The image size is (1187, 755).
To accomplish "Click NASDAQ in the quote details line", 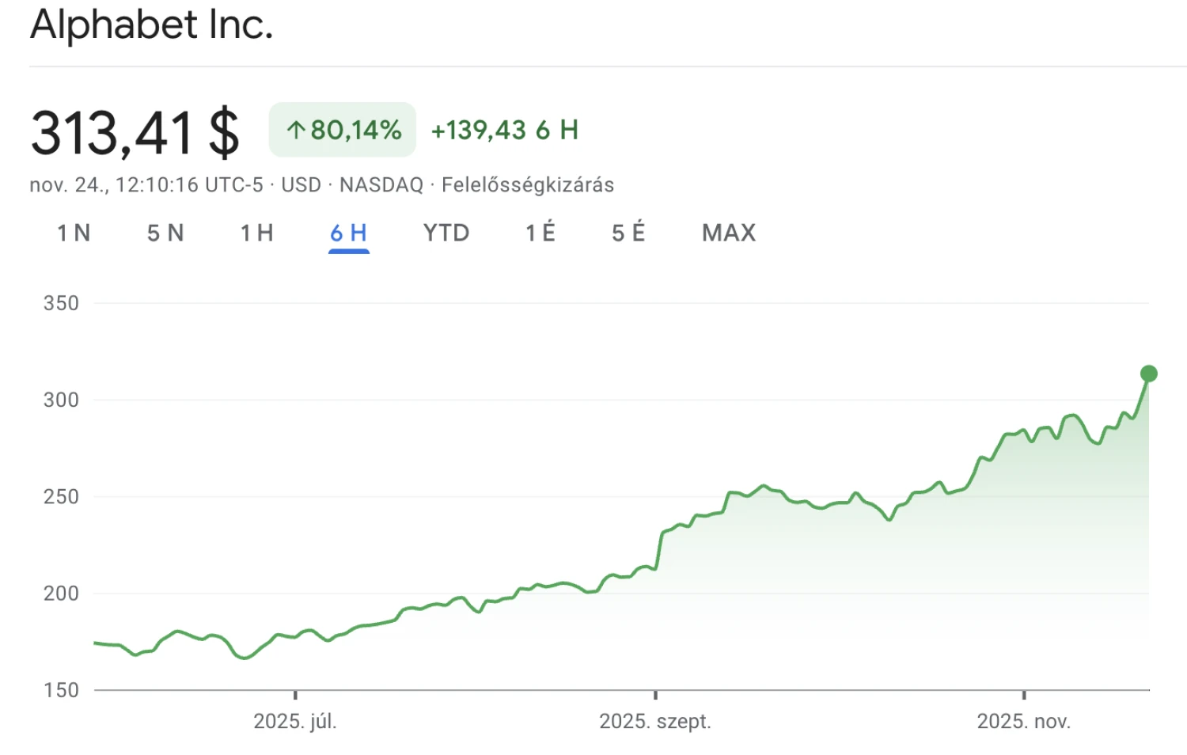I will point(381,185).
